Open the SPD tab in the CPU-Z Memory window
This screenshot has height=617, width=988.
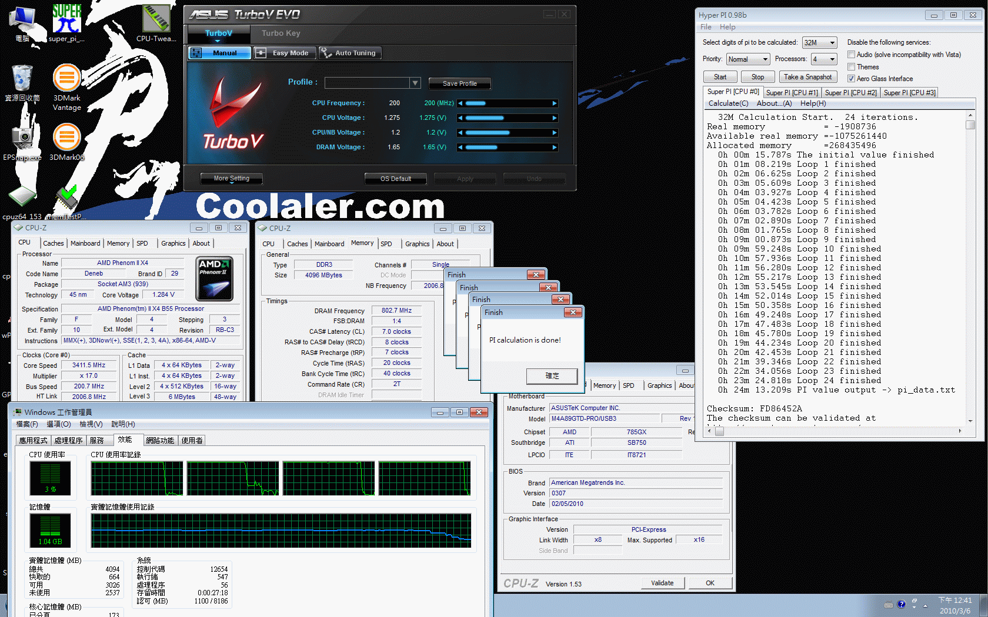386,244
